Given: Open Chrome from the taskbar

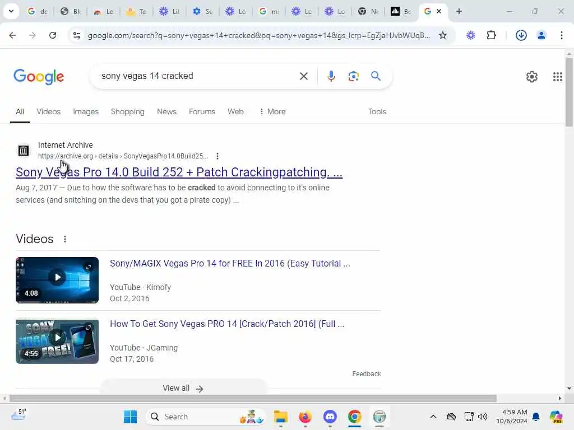Looking at the screenshot, I should [x=354, y=417].
